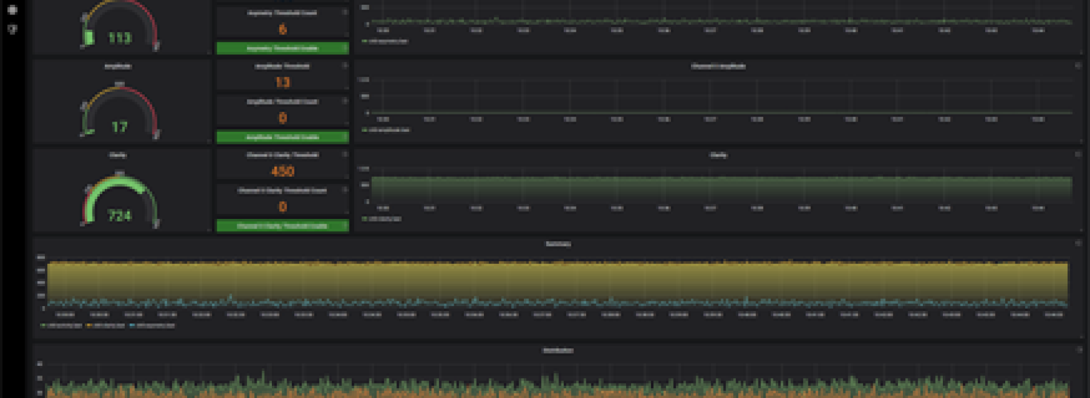Open the Clarity gauge panel title menu
The image size is (1090, 398).
click(118, 155)
